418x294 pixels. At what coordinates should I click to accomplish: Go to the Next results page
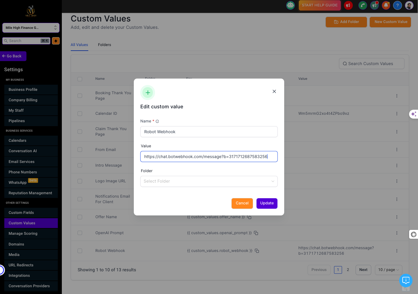[363, 270]
